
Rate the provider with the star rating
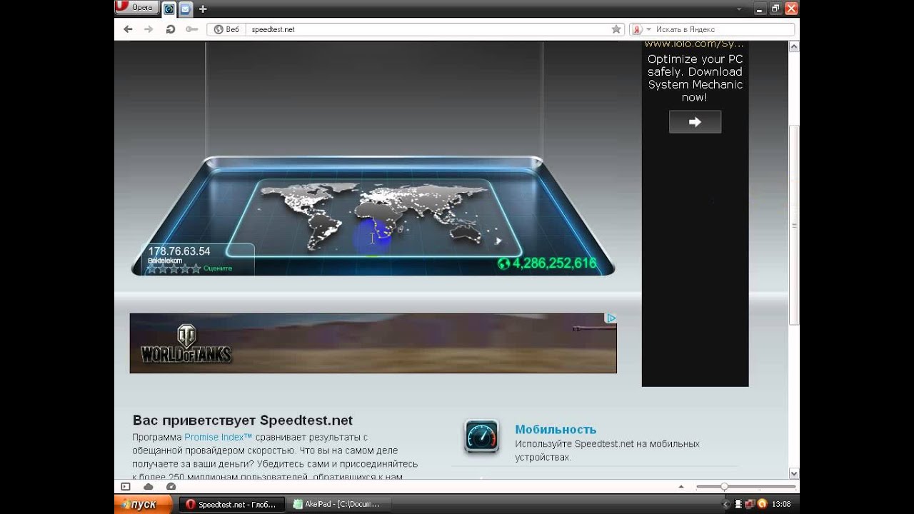coord(174,268)
